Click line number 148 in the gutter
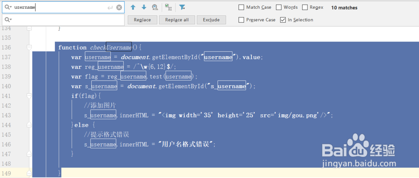 click(6, 164)
